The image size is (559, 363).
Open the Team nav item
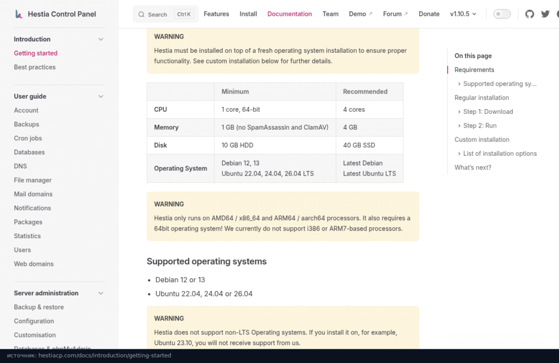click(330, 14)
